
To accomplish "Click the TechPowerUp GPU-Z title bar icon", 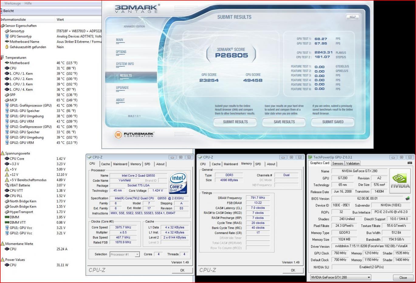I will tap(310, 157).
